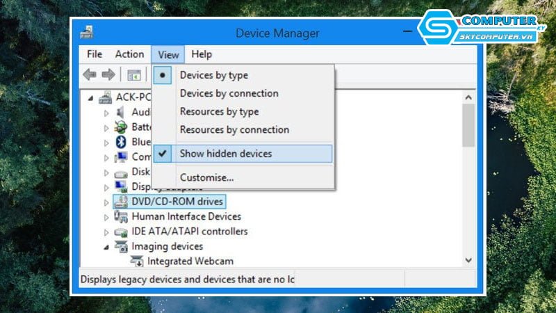Click the Back arrow toolbar icon
The width and height of the screenshot is (556, 313).
coord(90,74)
